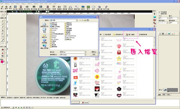Open the 賀卡 greeting card tool

[x=88, y=7]
